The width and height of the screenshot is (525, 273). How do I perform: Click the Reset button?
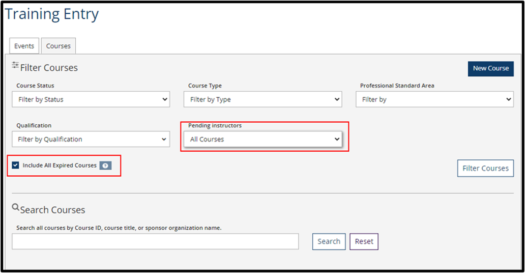point(364,241)
